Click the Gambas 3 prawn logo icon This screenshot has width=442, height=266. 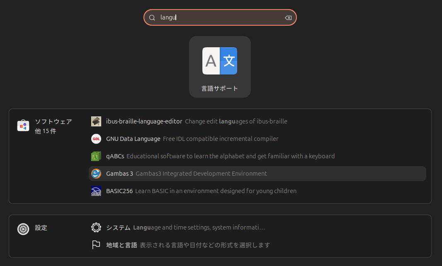click(x=96, y=174)
